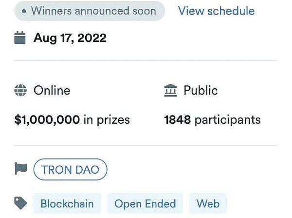
Task: Click the bold 1848 participant count
Action: point(178,119)
